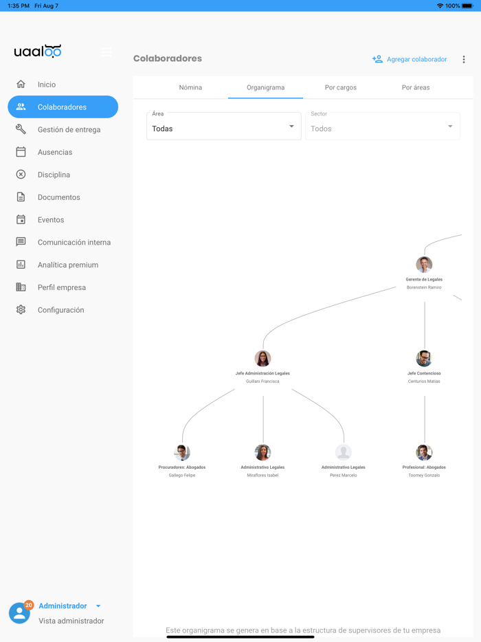The width and height of the screenshot is (481, 642).
Task: Open Eventos menu item
Action: [63, 219]
